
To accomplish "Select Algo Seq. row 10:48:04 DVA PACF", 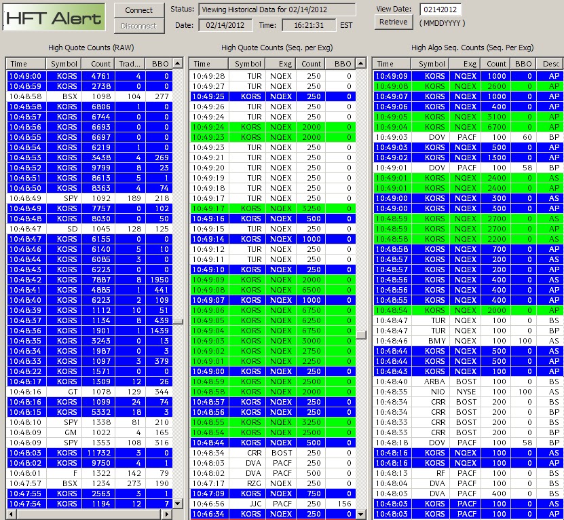I will pyautogui.click(x=469, y=483).
